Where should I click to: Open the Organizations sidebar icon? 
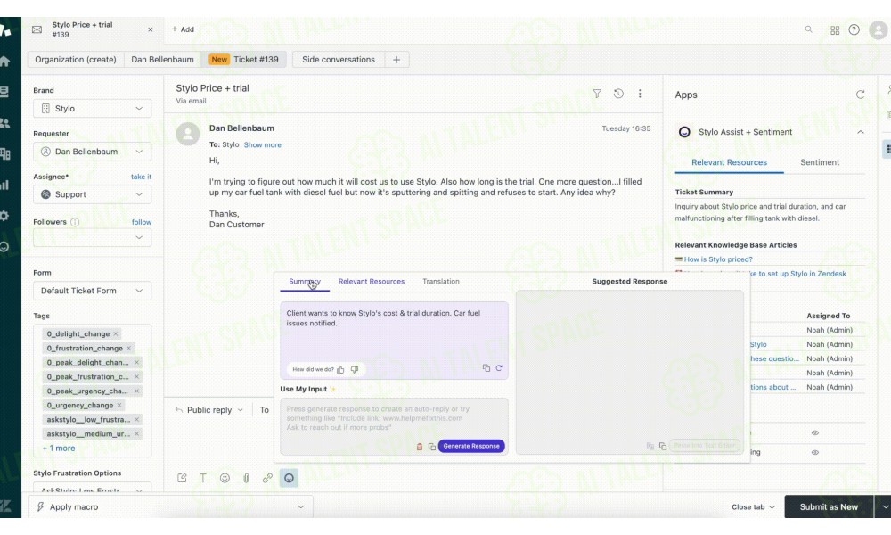(x=5, y=153)
